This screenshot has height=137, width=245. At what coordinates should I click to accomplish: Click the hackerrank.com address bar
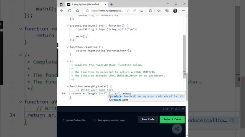pyautogui.click(x=107, y=11)
